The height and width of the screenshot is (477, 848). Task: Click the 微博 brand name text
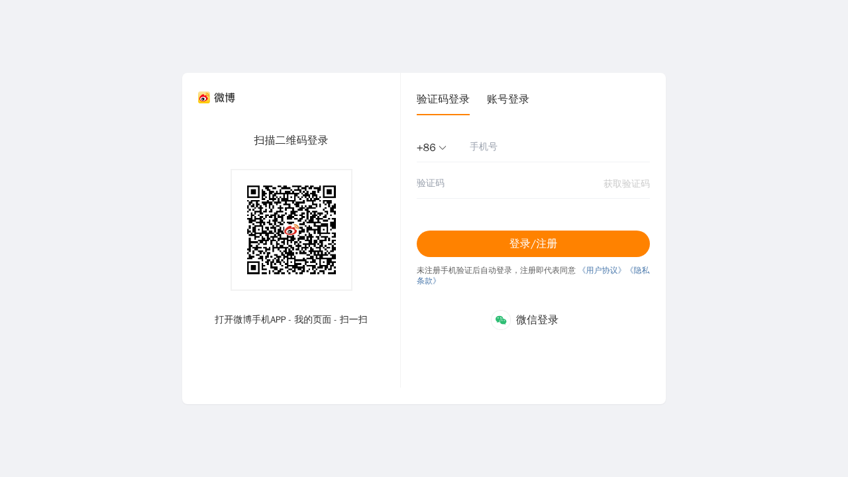[225, 98]
